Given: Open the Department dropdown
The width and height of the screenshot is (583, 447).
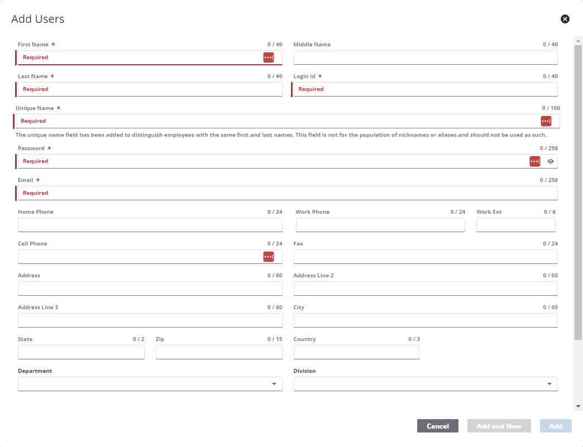Looking at the screenshot, I should click(x=150, y=384).
